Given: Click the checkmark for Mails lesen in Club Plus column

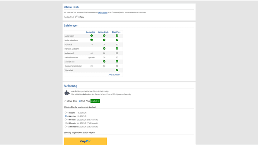Looking at the screenshot, I should [117, 36].
